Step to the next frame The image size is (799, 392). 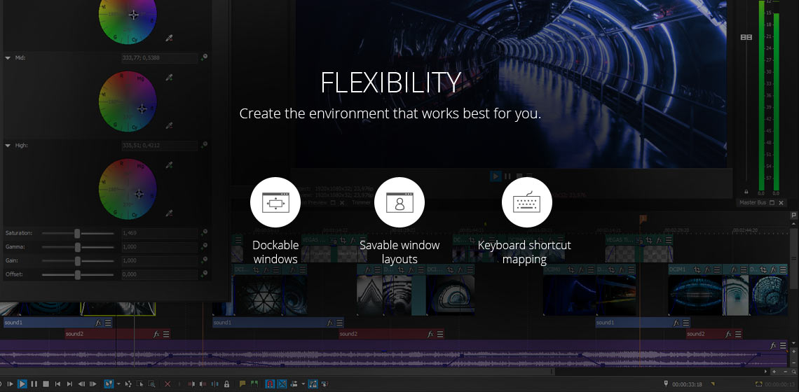pos(93,384)
